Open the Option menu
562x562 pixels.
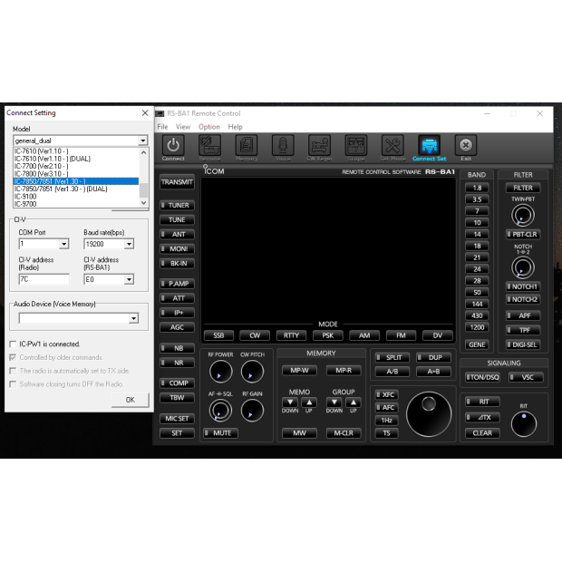pos(209,127)
